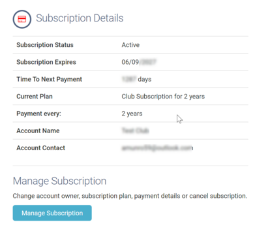Click the Subscription Status label
The width and height of the screenshot is (255, 235).
45,45
